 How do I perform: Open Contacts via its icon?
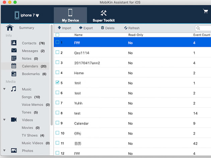(14, 43)
